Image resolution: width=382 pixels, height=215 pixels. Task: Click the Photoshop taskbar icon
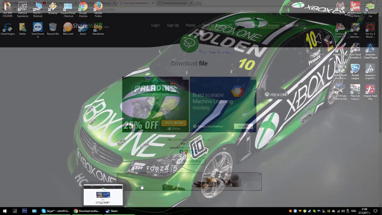(x=24, y=211)
